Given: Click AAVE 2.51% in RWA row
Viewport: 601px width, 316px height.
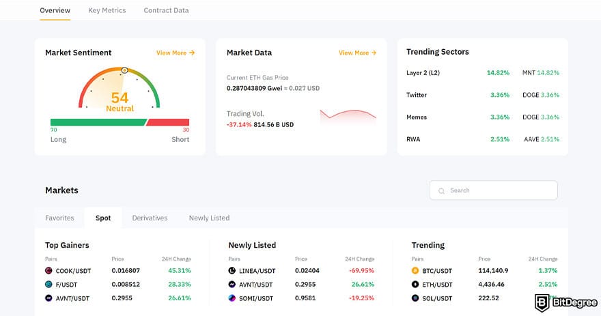Looking at the screenshot, I should pos(542,139).
